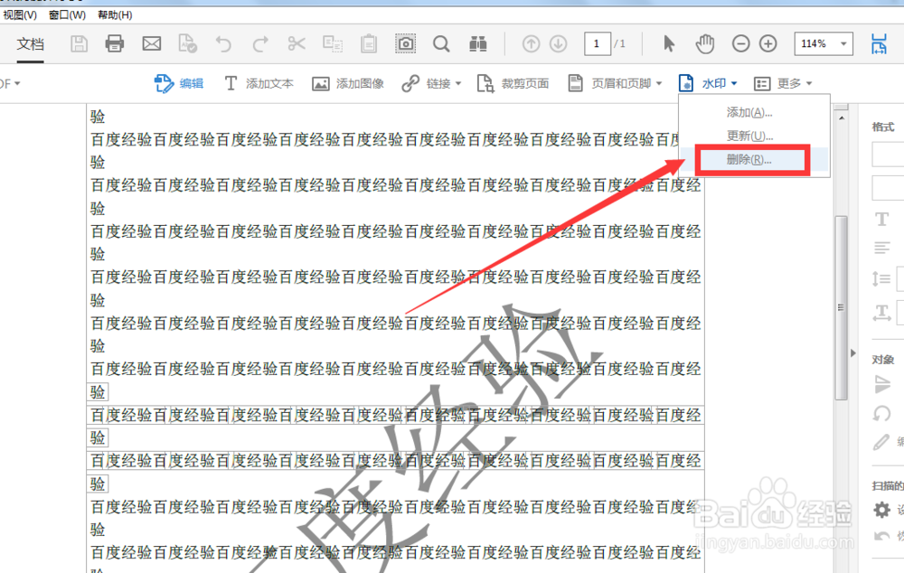904x573 pixels.
Task: Click the create PDF from file icon
Action: [x=187, y=43]
